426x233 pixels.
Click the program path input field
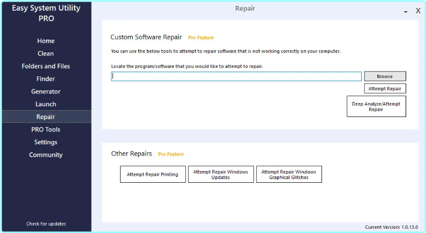click(x=236, y=76)
